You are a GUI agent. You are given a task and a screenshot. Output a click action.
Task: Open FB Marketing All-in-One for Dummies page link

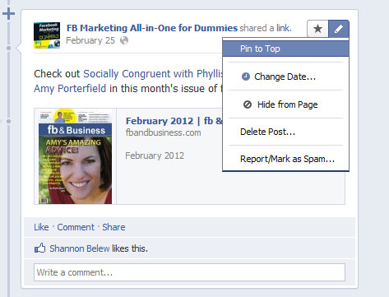(152, 28)
